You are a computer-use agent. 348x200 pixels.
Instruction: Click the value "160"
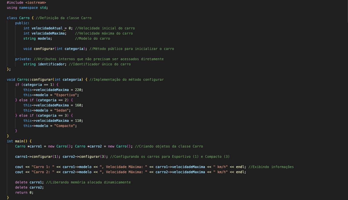[78, 105]
